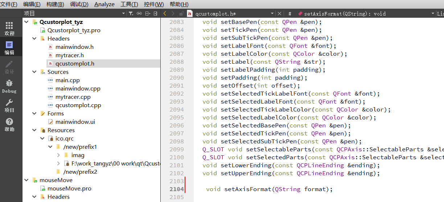Go forward in editor navigation history

click(x=173, y=13)
